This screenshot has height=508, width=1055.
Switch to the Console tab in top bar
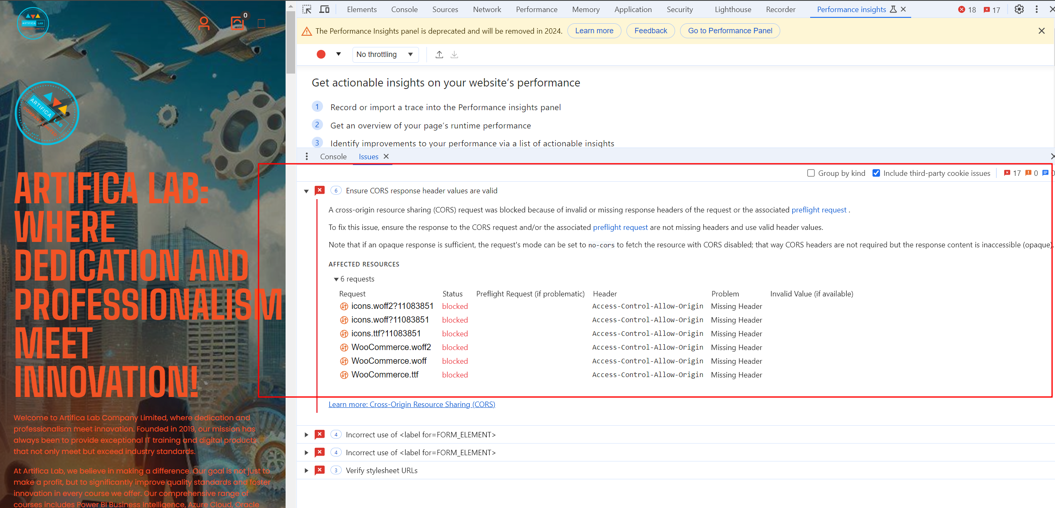coord(404,9)
